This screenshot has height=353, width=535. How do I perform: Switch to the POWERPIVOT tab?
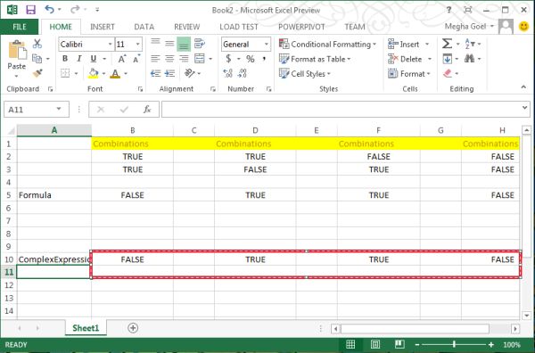(x=301, y=27)
